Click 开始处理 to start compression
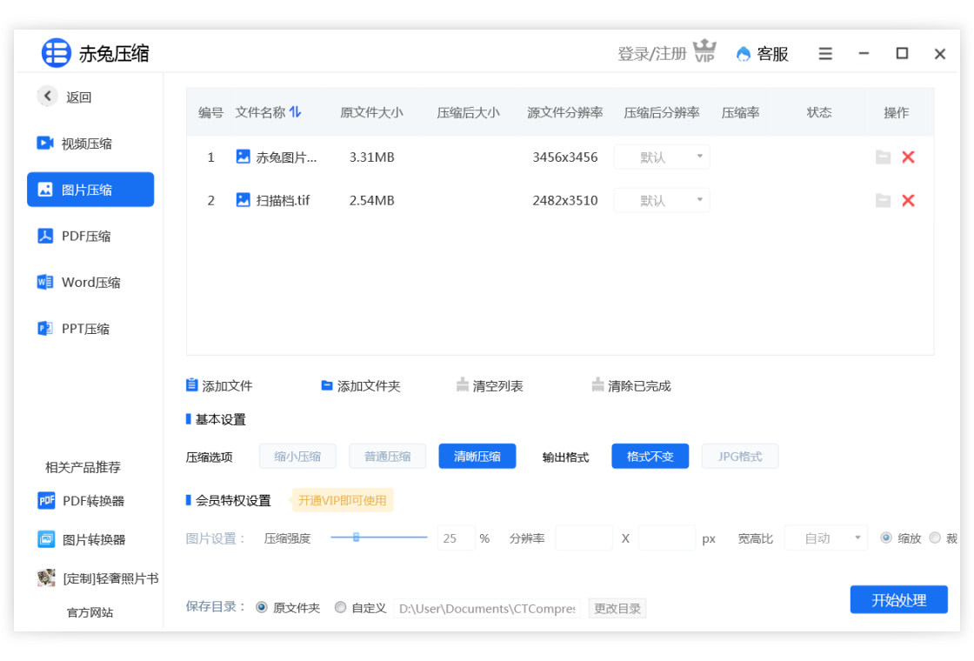Screen dimensions: 974x661 tap(899, 599)
